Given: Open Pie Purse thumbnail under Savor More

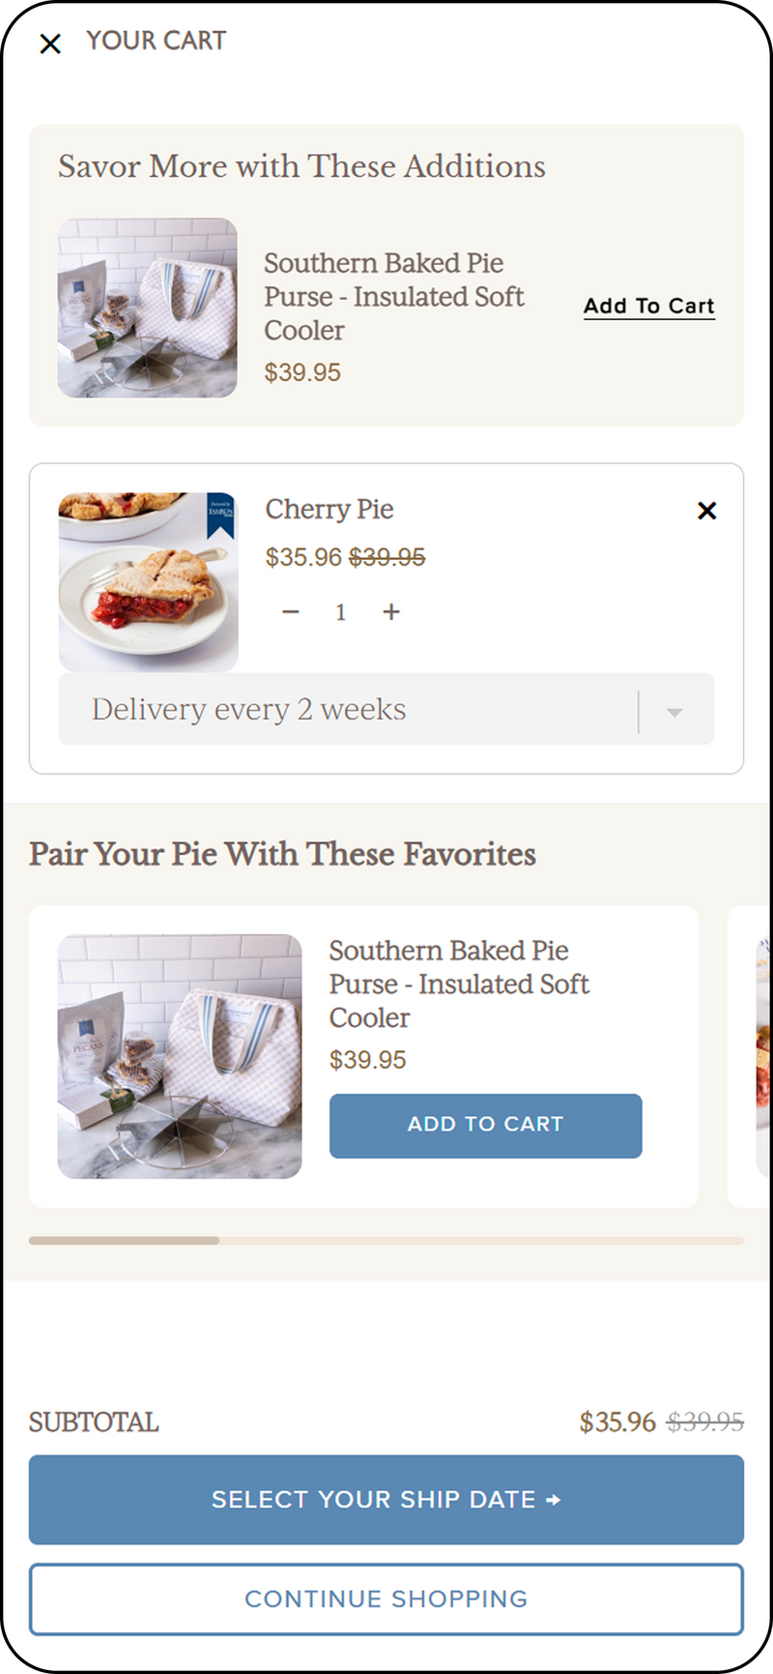Looking at the screenshot, I should click(147, 308).
